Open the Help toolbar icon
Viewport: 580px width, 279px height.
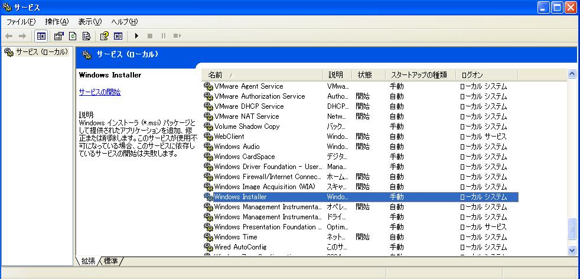105,36
